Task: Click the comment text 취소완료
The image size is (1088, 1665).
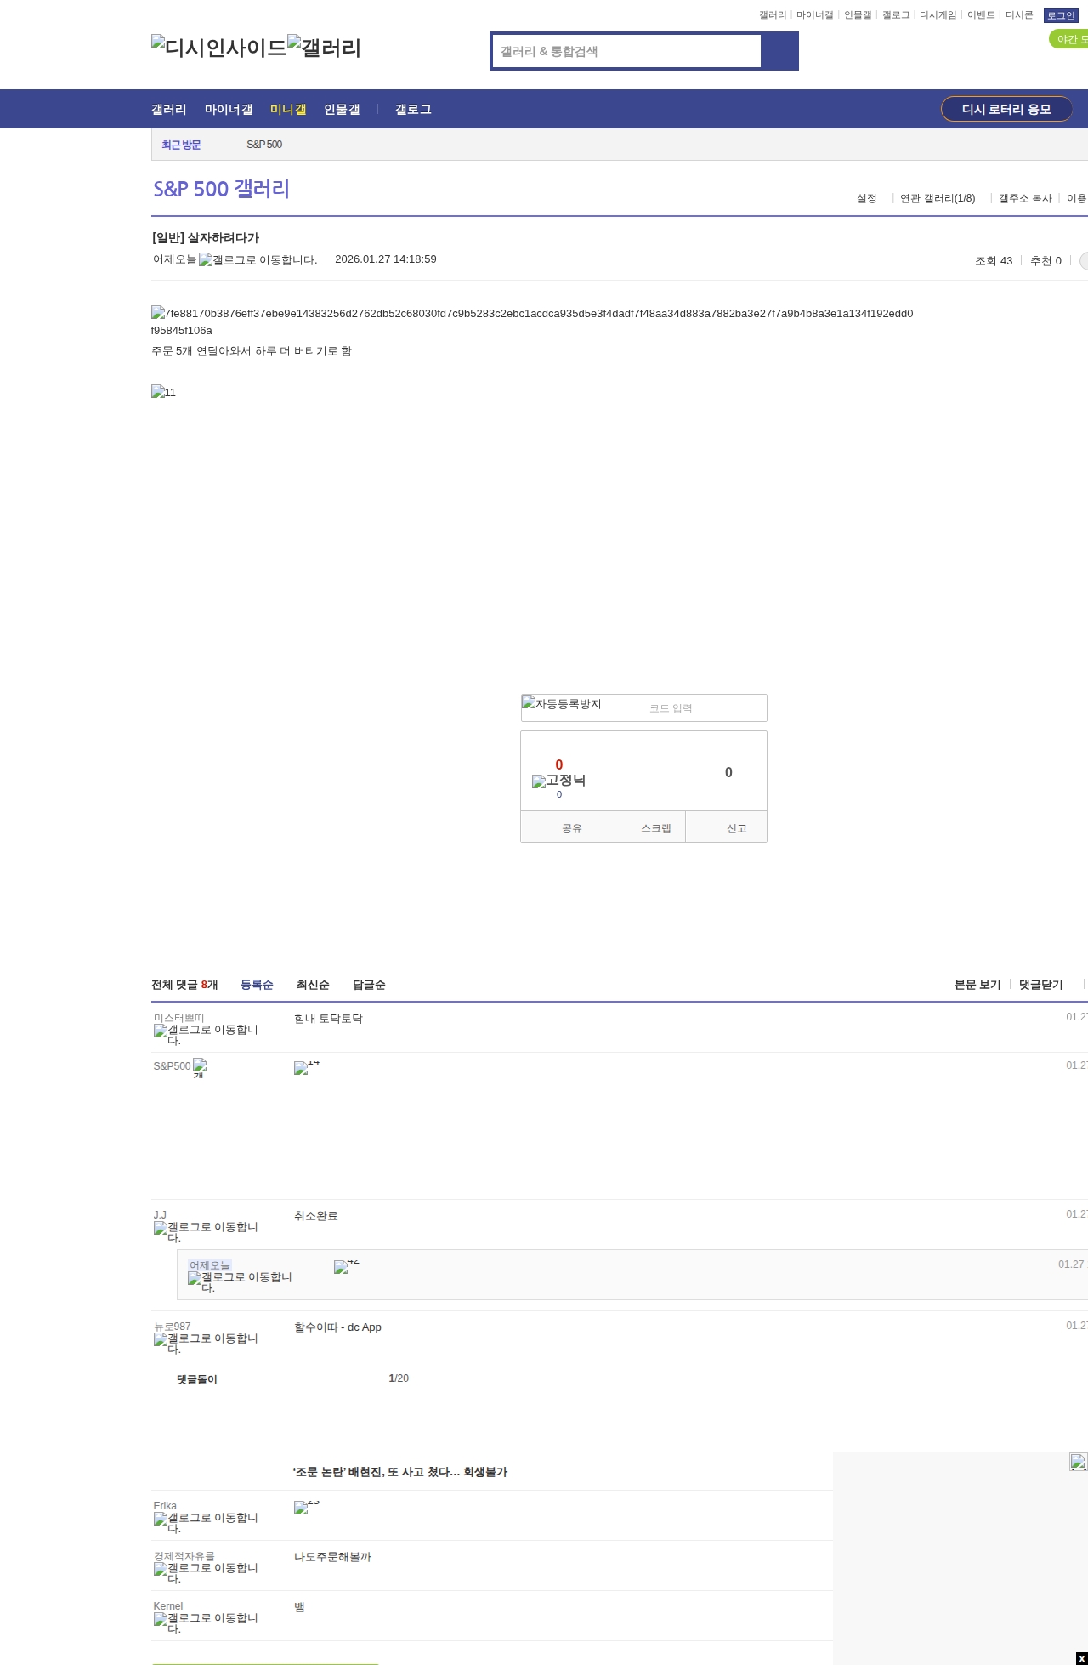Action: click(316, 1216)
